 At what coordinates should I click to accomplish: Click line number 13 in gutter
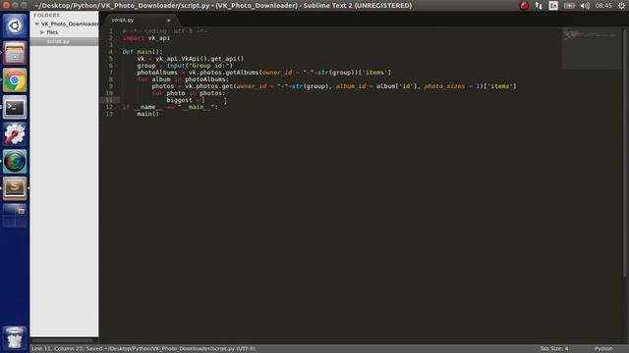[109, 114]
